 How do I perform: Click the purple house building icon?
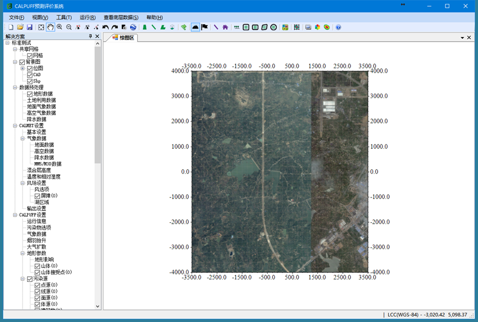(225, 27)
